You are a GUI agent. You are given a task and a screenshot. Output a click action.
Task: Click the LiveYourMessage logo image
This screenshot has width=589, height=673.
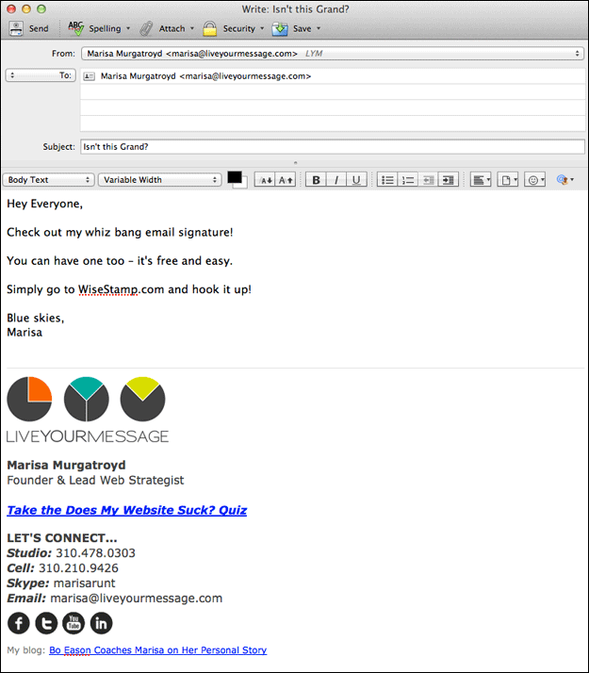88,409
